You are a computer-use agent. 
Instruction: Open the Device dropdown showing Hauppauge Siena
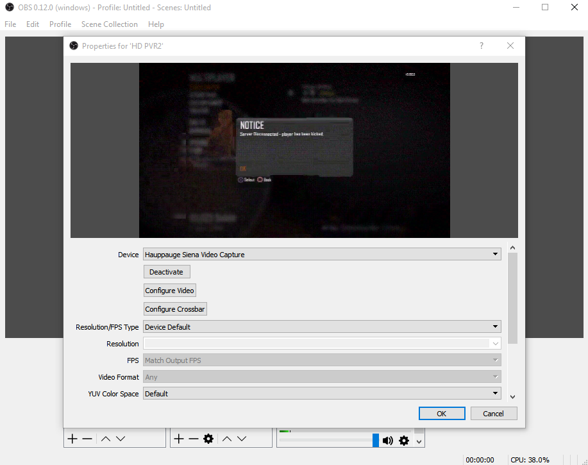click(322, 254)
